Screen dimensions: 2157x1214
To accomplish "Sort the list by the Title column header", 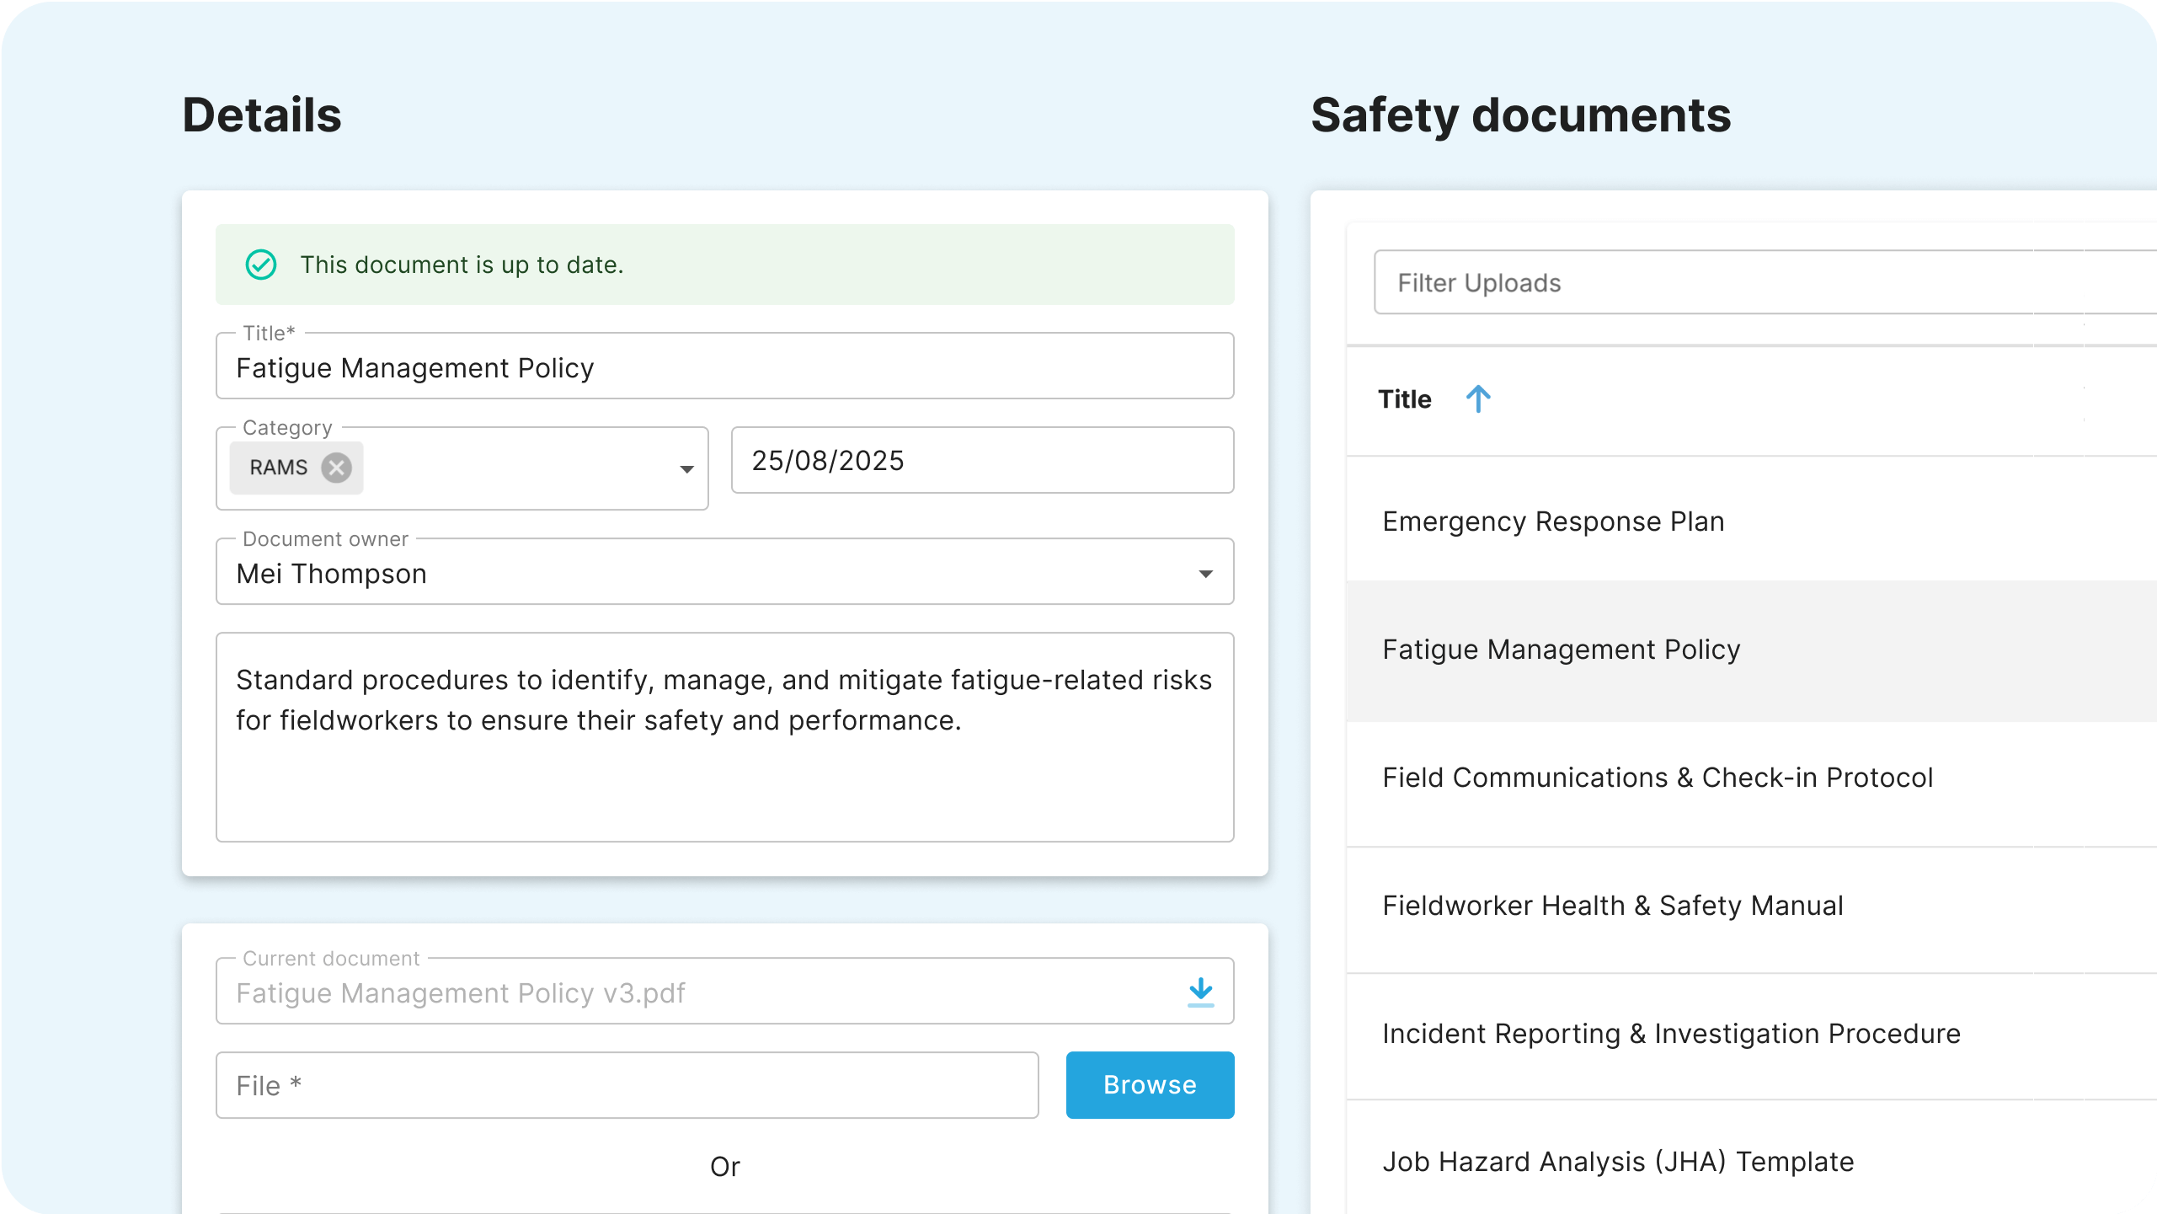I will click(x=1404, y=399).
